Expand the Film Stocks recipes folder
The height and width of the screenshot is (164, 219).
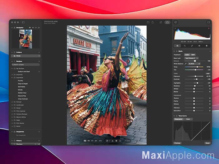(12, 123)
